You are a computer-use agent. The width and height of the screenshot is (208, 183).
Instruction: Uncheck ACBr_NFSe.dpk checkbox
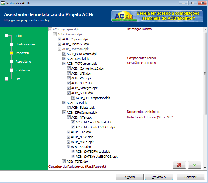[68, 137]
